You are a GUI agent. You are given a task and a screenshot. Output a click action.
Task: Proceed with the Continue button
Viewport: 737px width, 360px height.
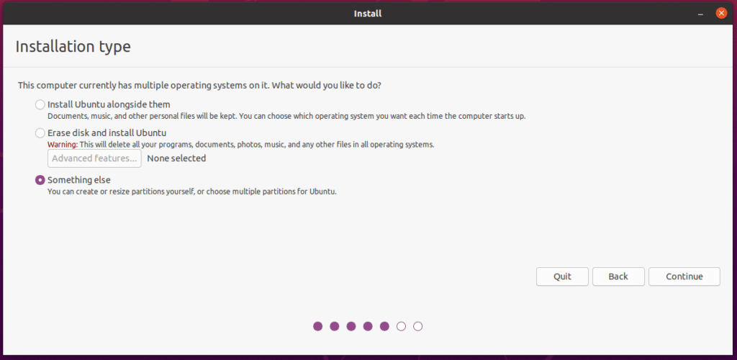click(684, 276)
